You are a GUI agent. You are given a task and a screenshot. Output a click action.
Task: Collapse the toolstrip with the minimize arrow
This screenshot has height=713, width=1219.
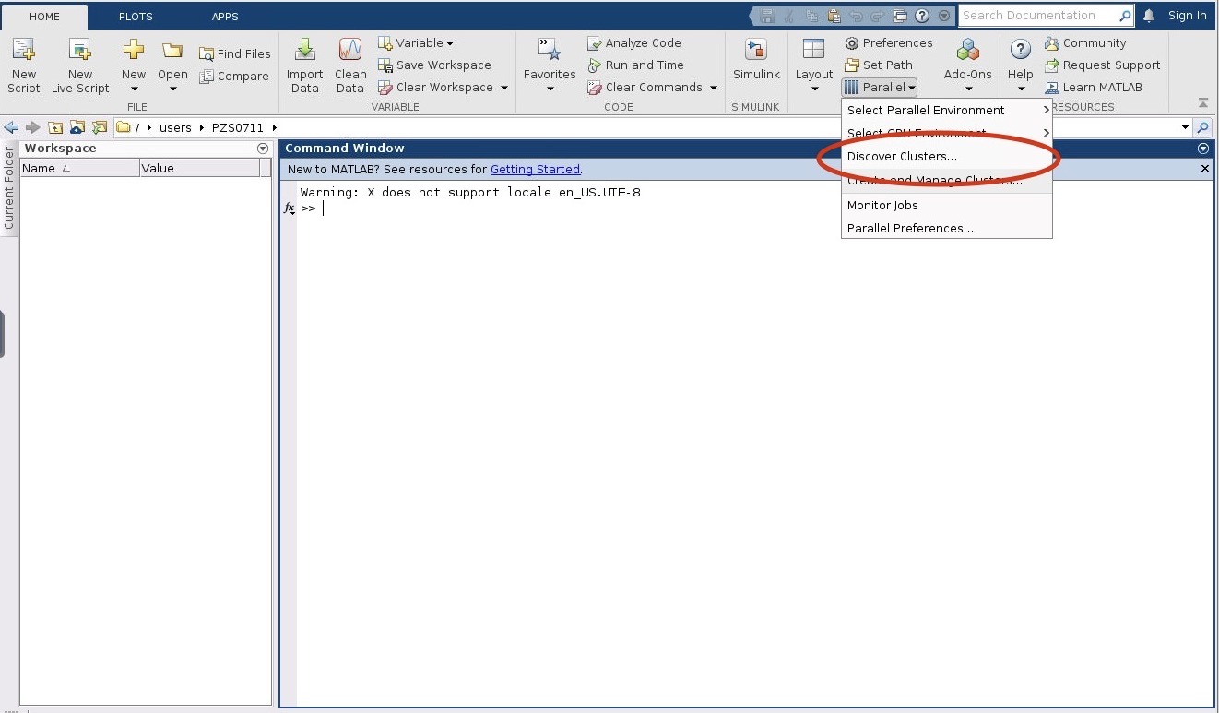pyautogui.click(x=1202, y=102)
